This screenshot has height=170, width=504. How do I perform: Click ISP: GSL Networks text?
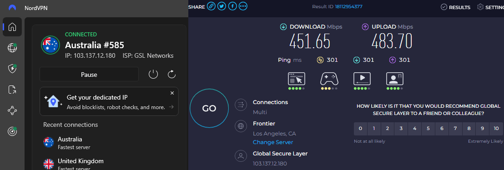pyautogui.click(x=148, y=55)
